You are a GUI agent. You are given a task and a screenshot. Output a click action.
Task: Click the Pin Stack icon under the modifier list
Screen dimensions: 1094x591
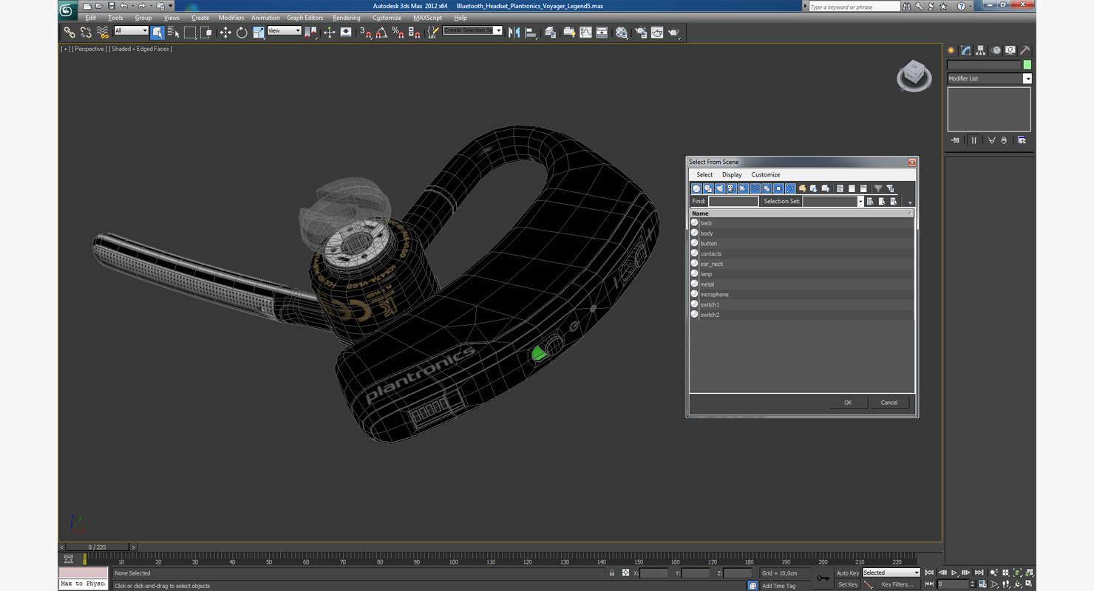coord(955,140)
